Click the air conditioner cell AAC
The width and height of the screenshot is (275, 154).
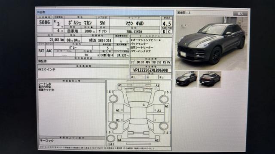point(49,51)
